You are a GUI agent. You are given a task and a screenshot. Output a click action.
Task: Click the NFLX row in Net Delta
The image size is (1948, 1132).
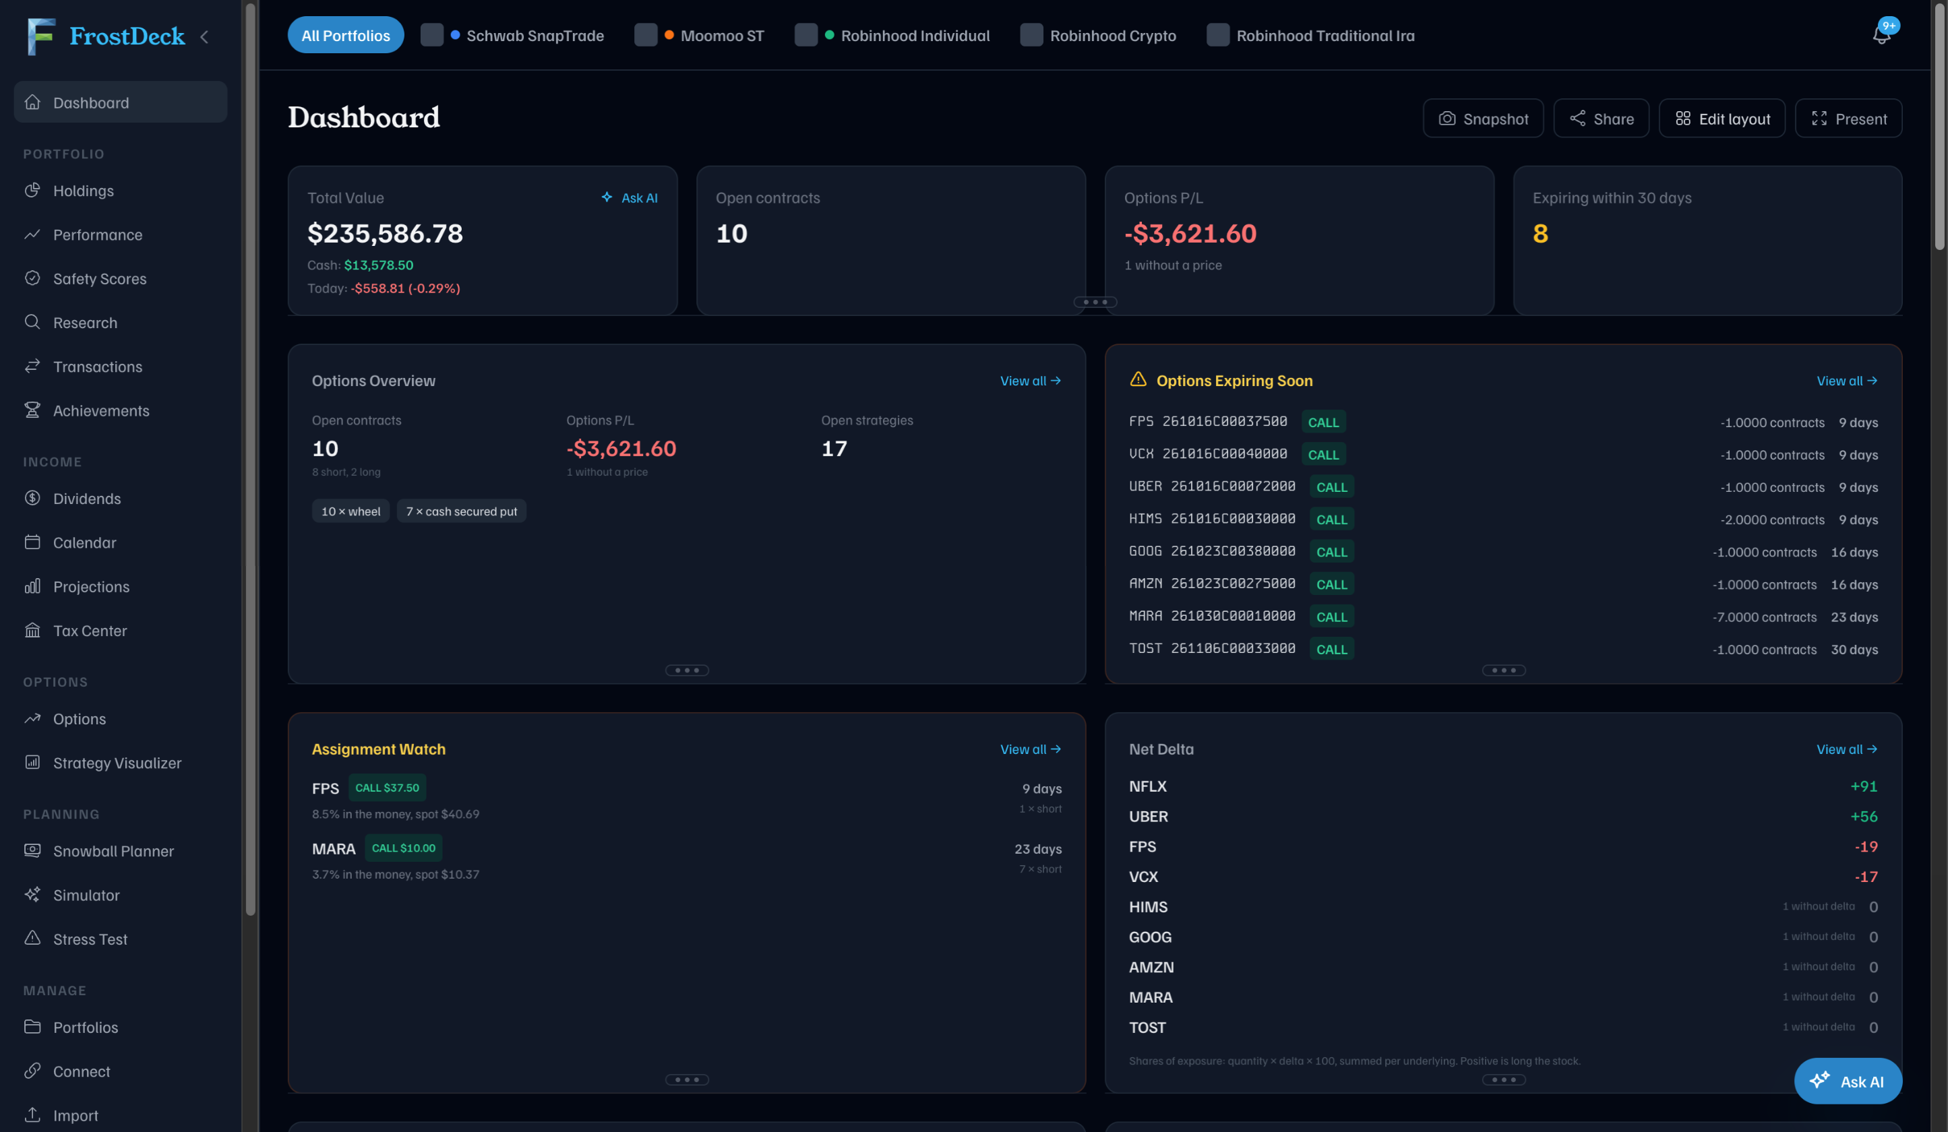[x=1504, y=786]
